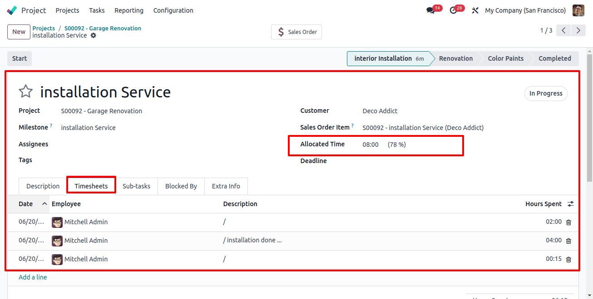Sort by the Date column header
This screenshot has height=299, width=593.
pos(29,204)
